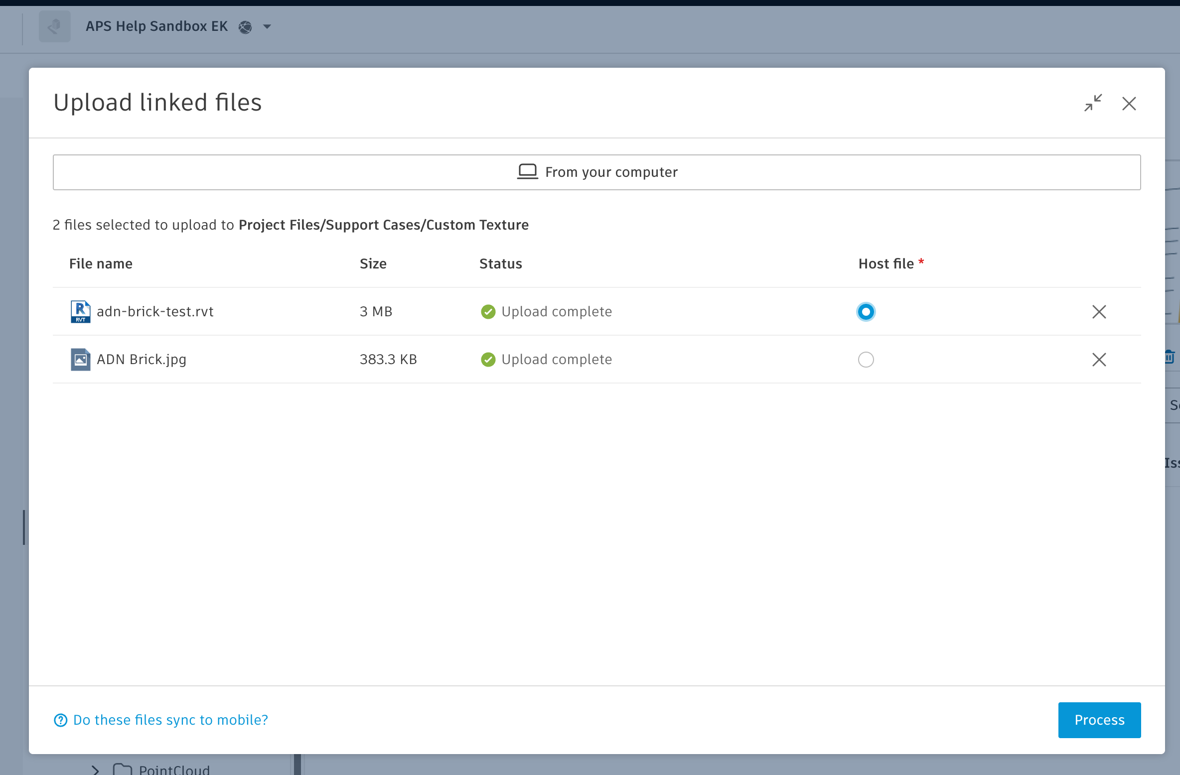This screenshot has width=1180, height=775.
Task: Select the PointCloud folder
Action: 174,770
